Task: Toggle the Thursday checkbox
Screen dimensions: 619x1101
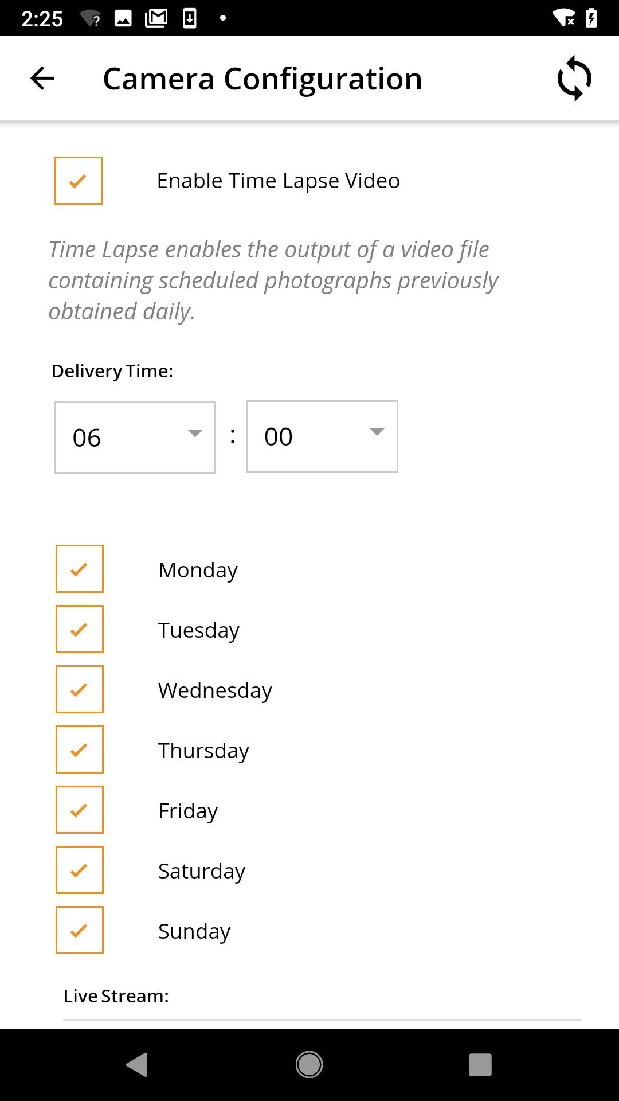Action: [x=80, y=749]
